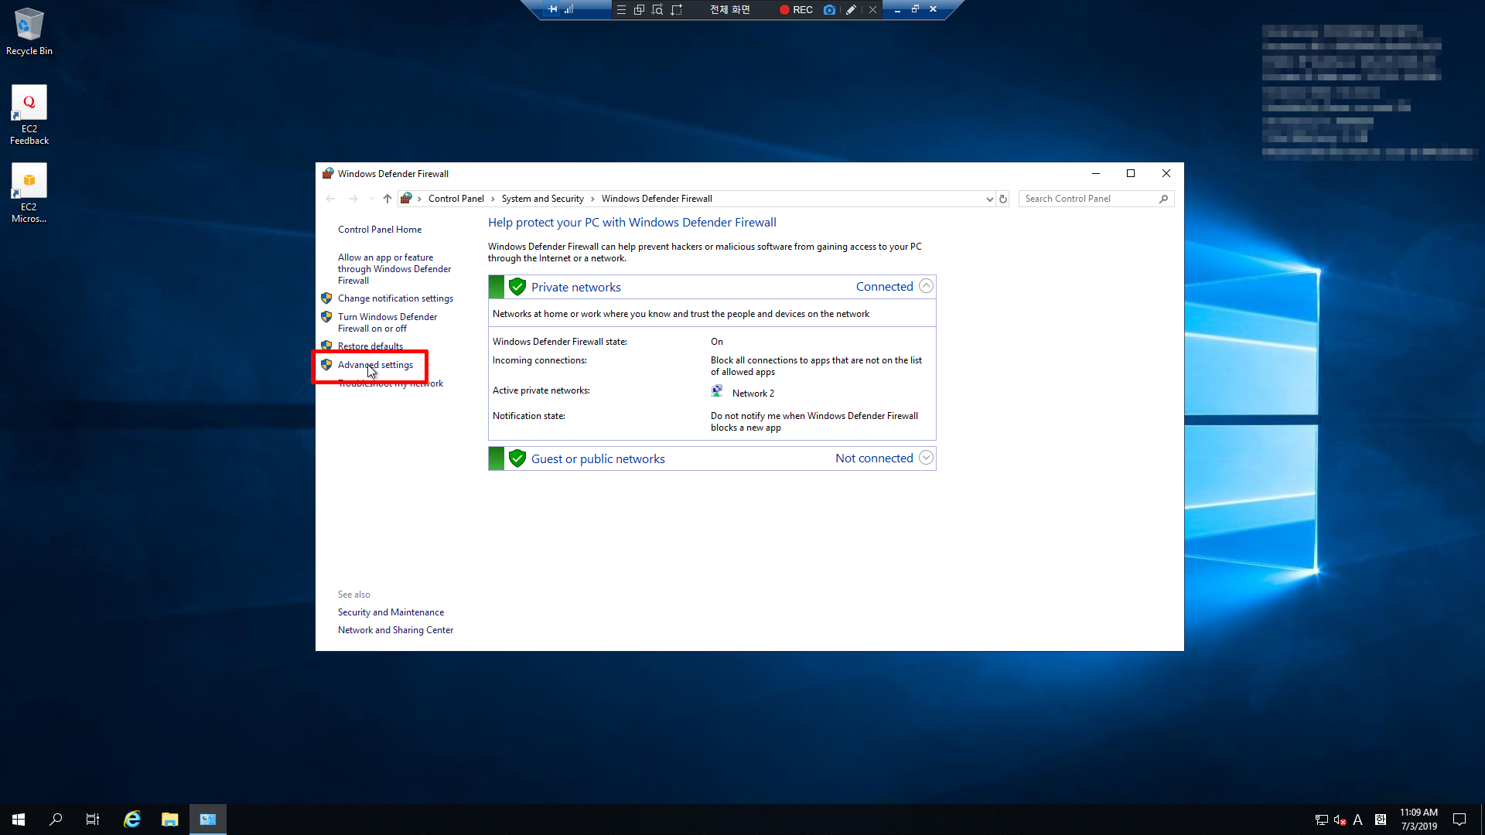1485x835 pixels.
Task: Open the recorder hamburger menu icon
Action: 621,9
